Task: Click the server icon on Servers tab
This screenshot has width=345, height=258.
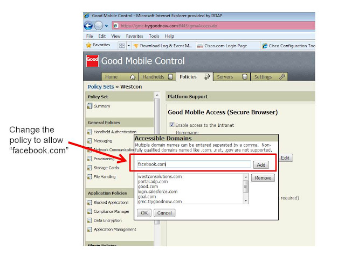Action: point(245,77)
